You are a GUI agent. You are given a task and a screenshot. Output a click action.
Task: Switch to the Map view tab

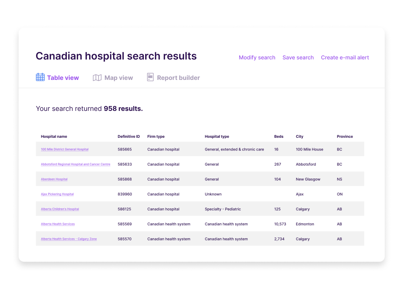113,78
